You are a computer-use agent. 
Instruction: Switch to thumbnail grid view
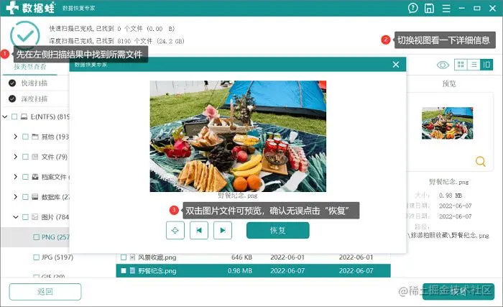coord(461,65)
